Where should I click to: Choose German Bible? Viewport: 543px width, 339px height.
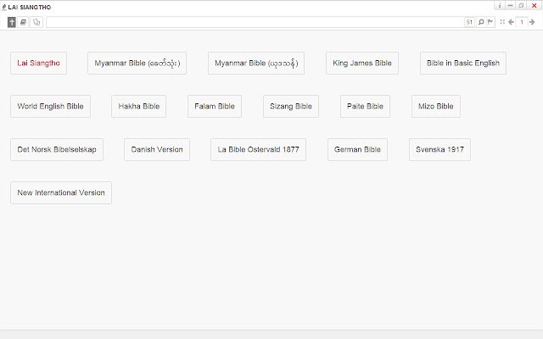pyautogui.click(x=357, y=149)
